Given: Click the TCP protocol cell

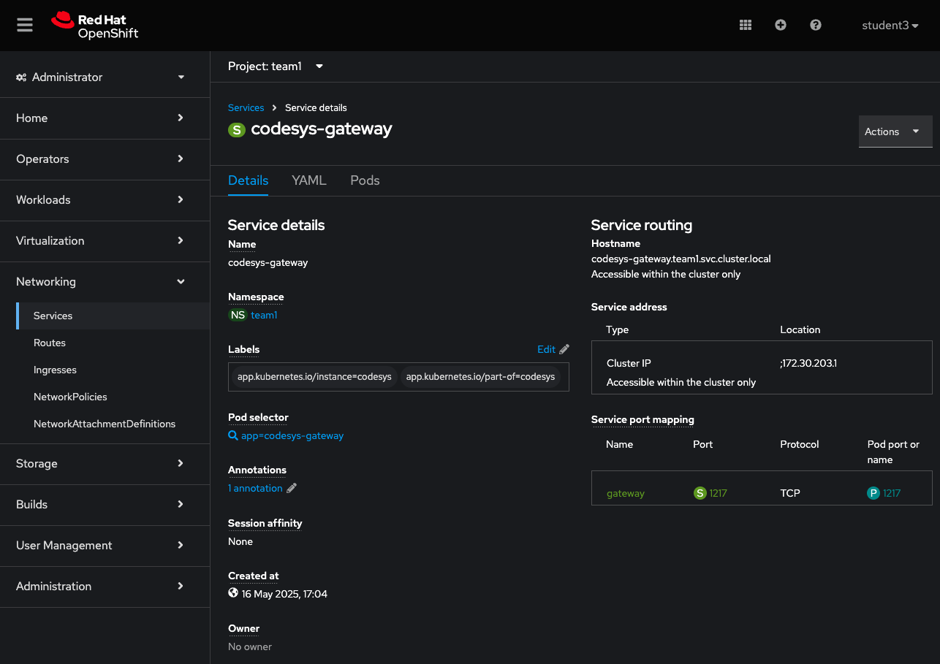Looking at the screenshot, I should point(790,493).
